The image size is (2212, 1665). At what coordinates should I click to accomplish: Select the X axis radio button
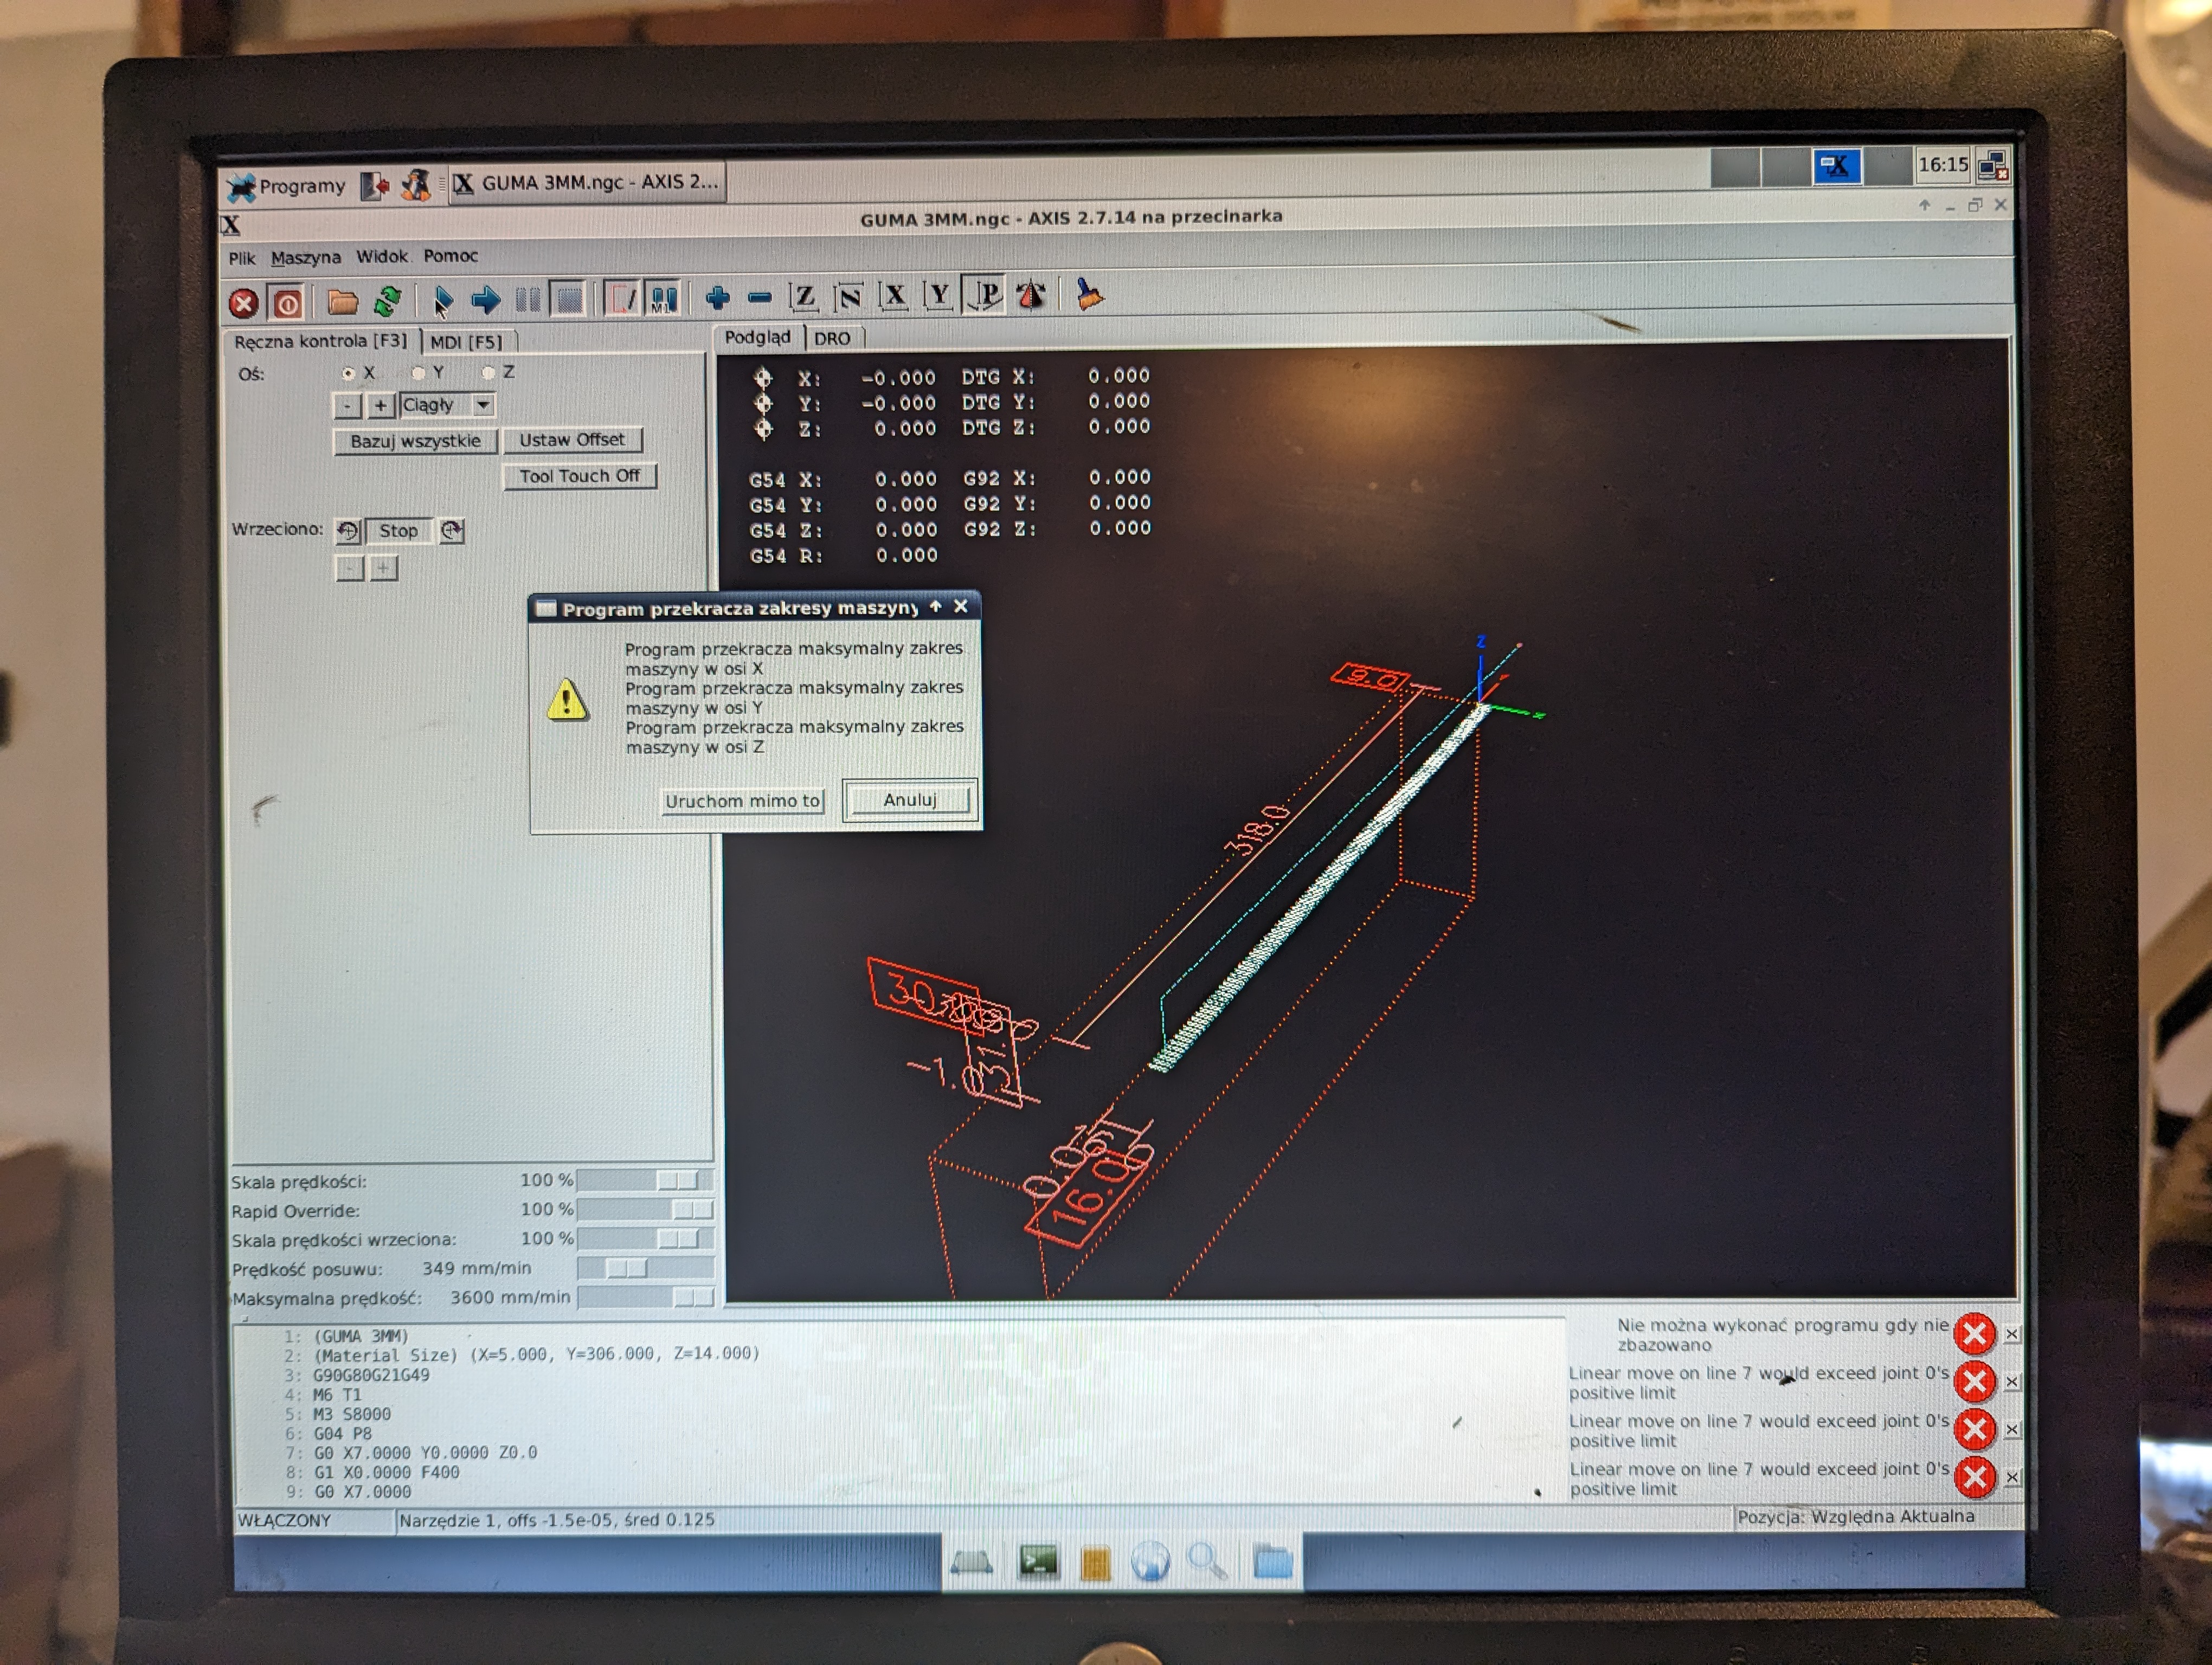348,374
